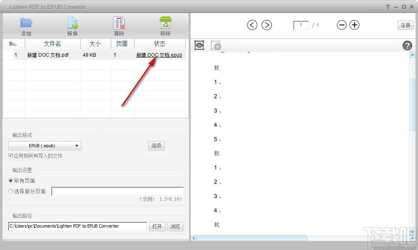Click the horizontal scroll left arrow
Viewport: 418px width, 250px height.
[194, 238]
